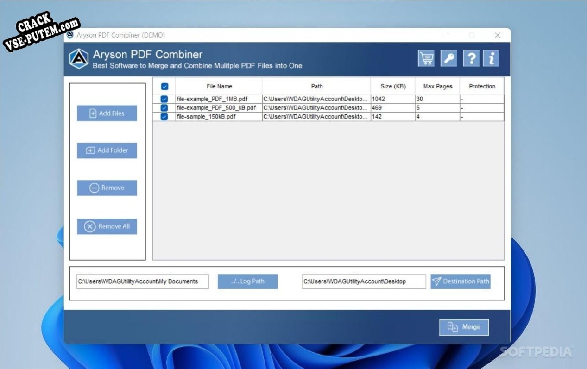Click the Remove All button
This screenshot has width=587, height=369.
(x=107, y=226)
